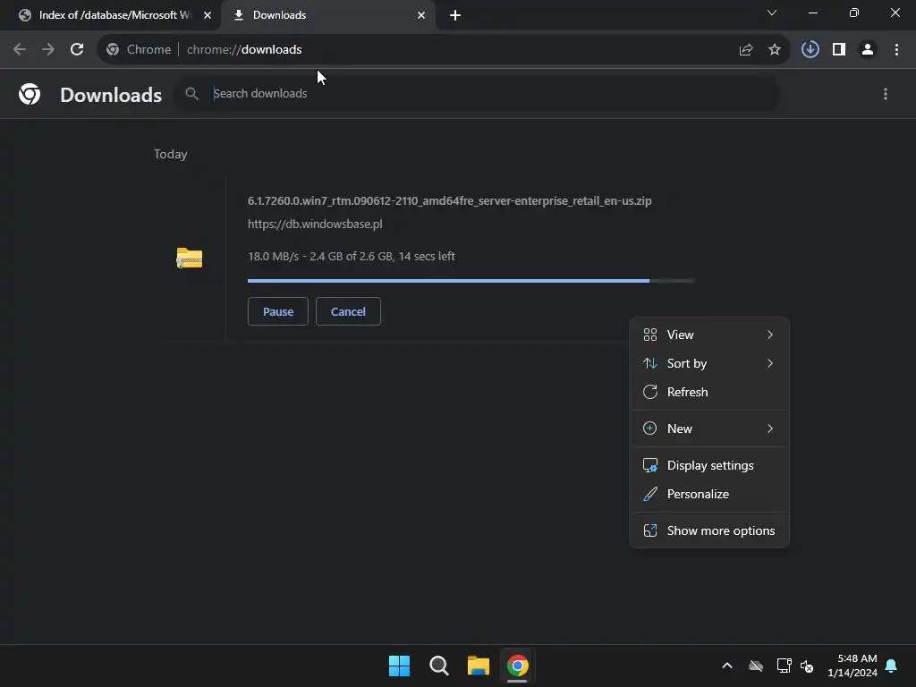The height and width of the screenshot is (687, 916).
Task: Open network status tray icon
Action: pyautogui.click(x=784, y=666)
